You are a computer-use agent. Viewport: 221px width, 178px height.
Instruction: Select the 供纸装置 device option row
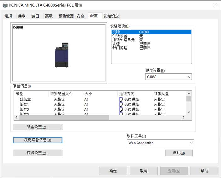point(151,36)
